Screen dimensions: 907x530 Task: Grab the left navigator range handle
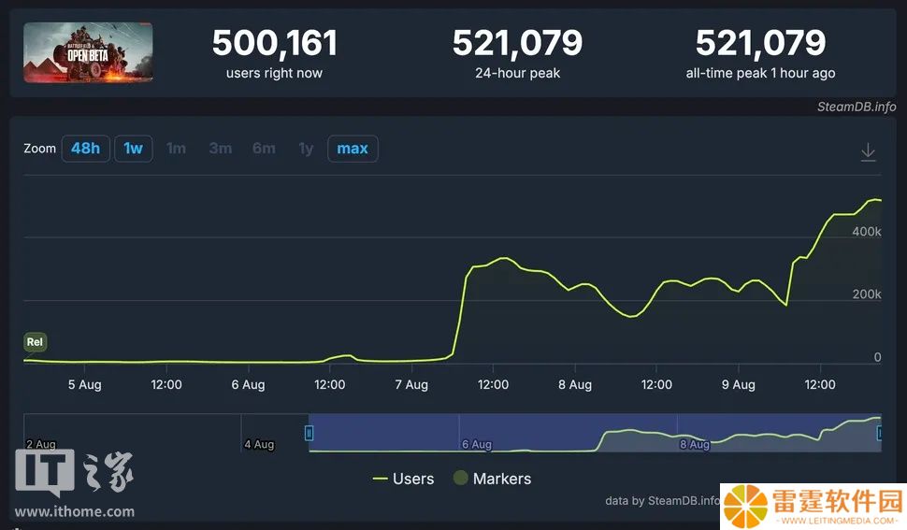point(309,433)
